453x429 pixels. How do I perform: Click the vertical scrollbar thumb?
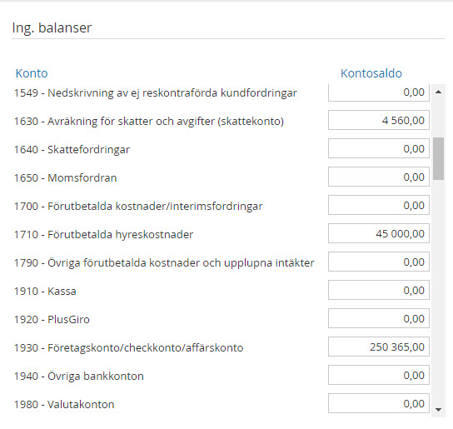coord(438,159)
